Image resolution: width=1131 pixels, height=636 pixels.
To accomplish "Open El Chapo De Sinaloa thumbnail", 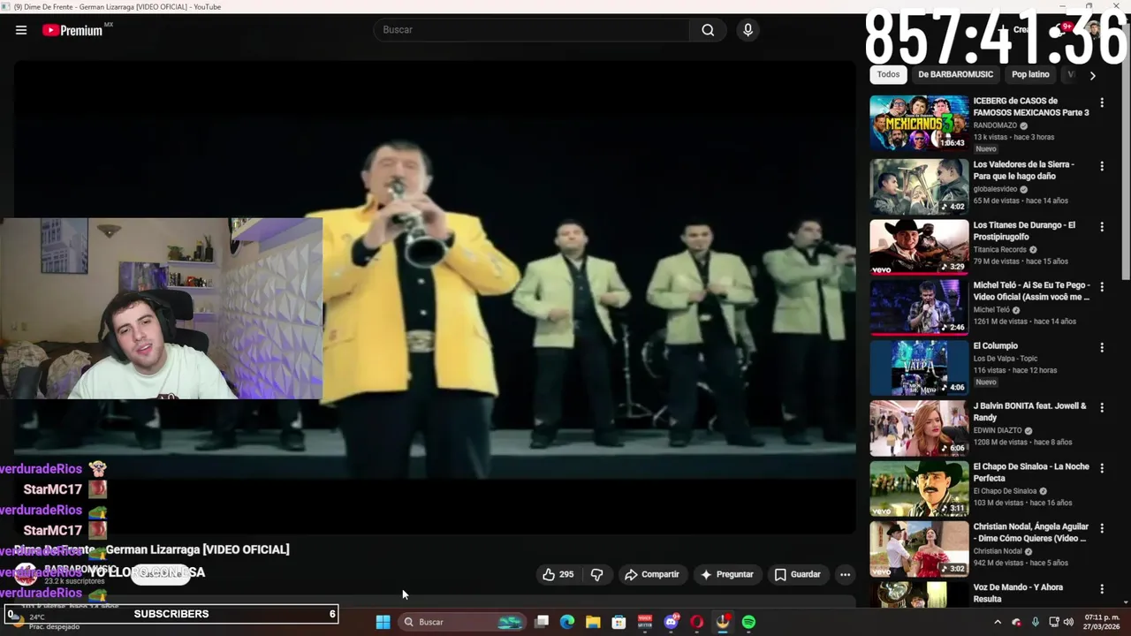I will (919, 488).
